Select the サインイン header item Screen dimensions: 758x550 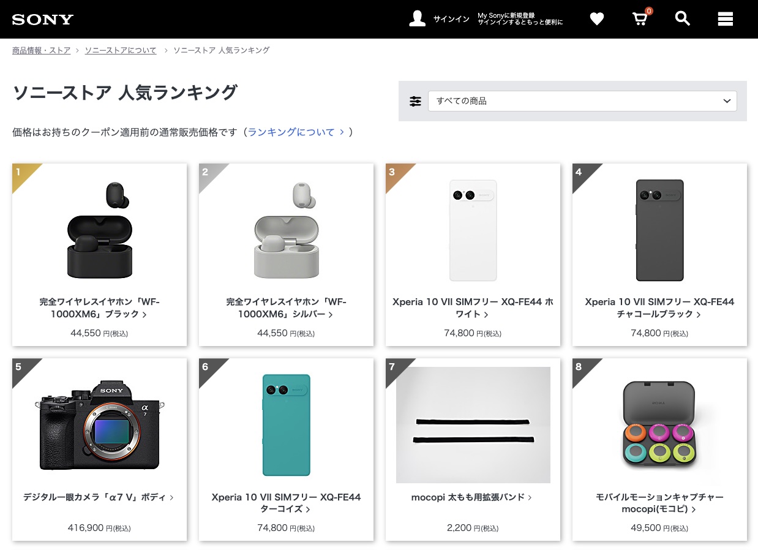(451, 19)
